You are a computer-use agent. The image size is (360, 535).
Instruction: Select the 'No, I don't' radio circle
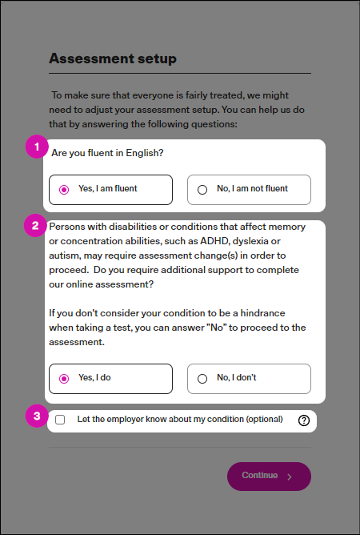[202, 379]
